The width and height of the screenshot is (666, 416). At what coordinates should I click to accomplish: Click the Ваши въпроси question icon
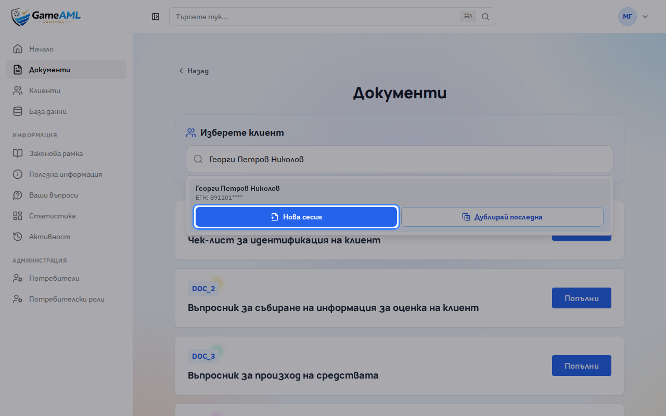click(x=18, y=195)
